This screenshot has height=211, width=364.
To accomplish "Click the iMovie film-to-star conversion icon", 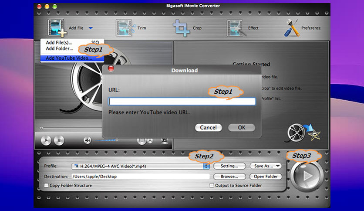I will click(303, 133).
